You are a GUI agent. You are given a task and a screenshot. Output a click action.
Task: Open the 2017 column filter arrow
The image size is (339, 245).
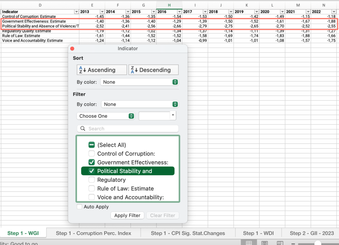click(205, 12)
